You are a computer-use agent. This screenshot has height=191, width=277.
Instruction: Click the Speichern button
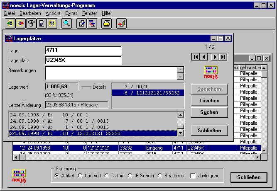pos(209,89)
